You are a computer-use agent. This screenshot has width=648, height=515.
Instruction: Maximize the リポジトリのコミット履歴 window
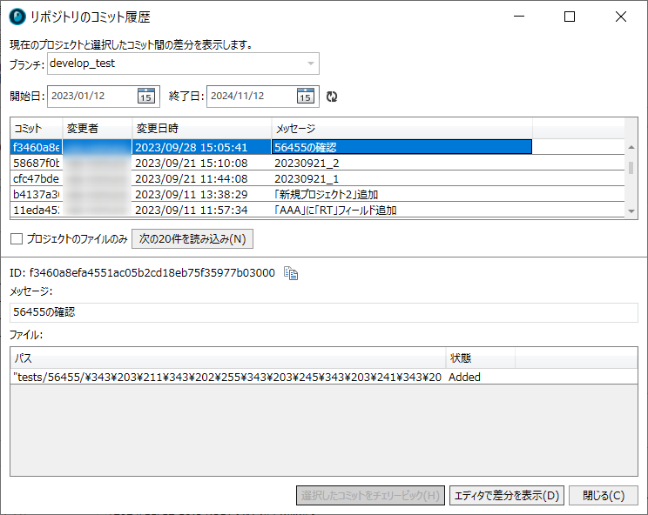coord(570,17)
